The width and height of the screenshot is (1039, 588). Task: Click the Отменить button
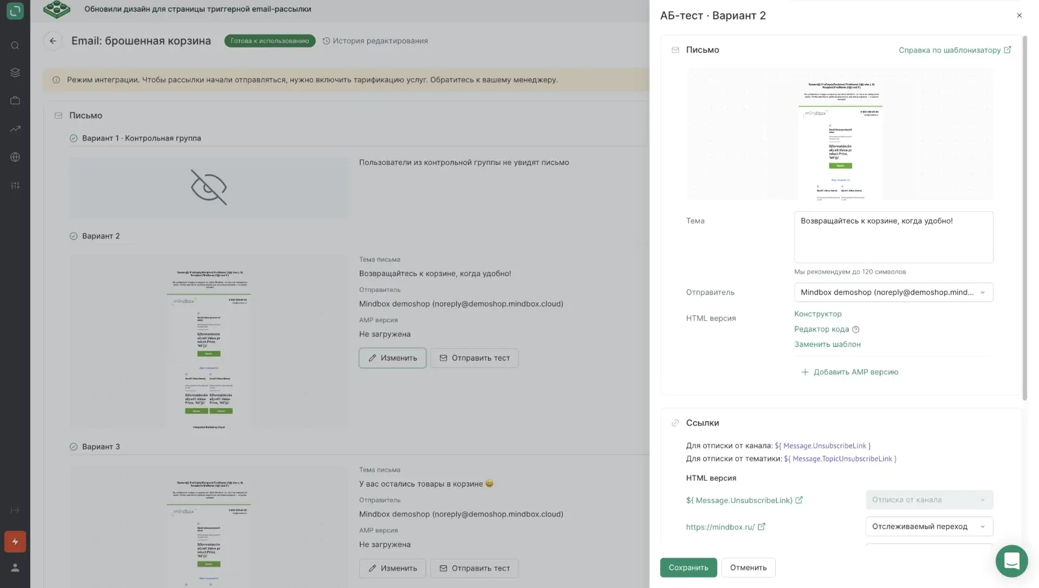point(749,568)
